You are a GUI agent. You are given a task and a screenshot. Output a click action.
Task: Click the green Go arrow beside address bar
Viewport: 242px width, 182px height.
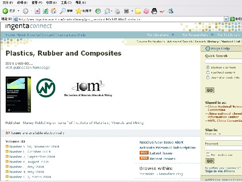(x=232, y=19)
